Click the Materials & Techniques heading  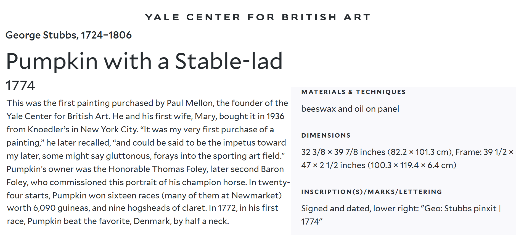click(x=353, y=92)
